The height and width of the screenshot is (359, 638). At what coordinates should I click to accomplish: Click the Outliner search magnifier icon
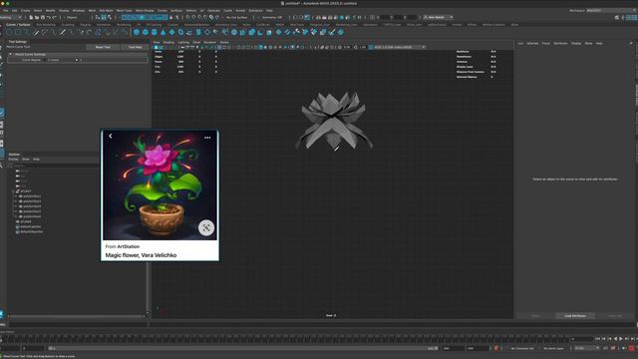(x=10, y=166)
